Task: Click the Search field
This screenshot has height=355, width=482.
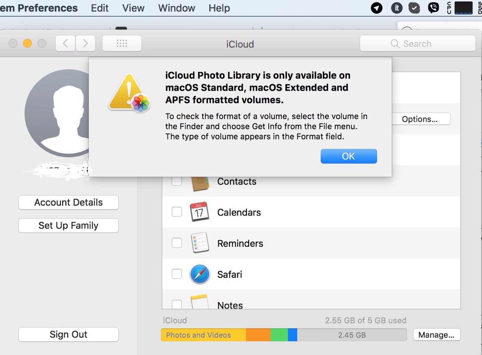Action: point(418,44)
